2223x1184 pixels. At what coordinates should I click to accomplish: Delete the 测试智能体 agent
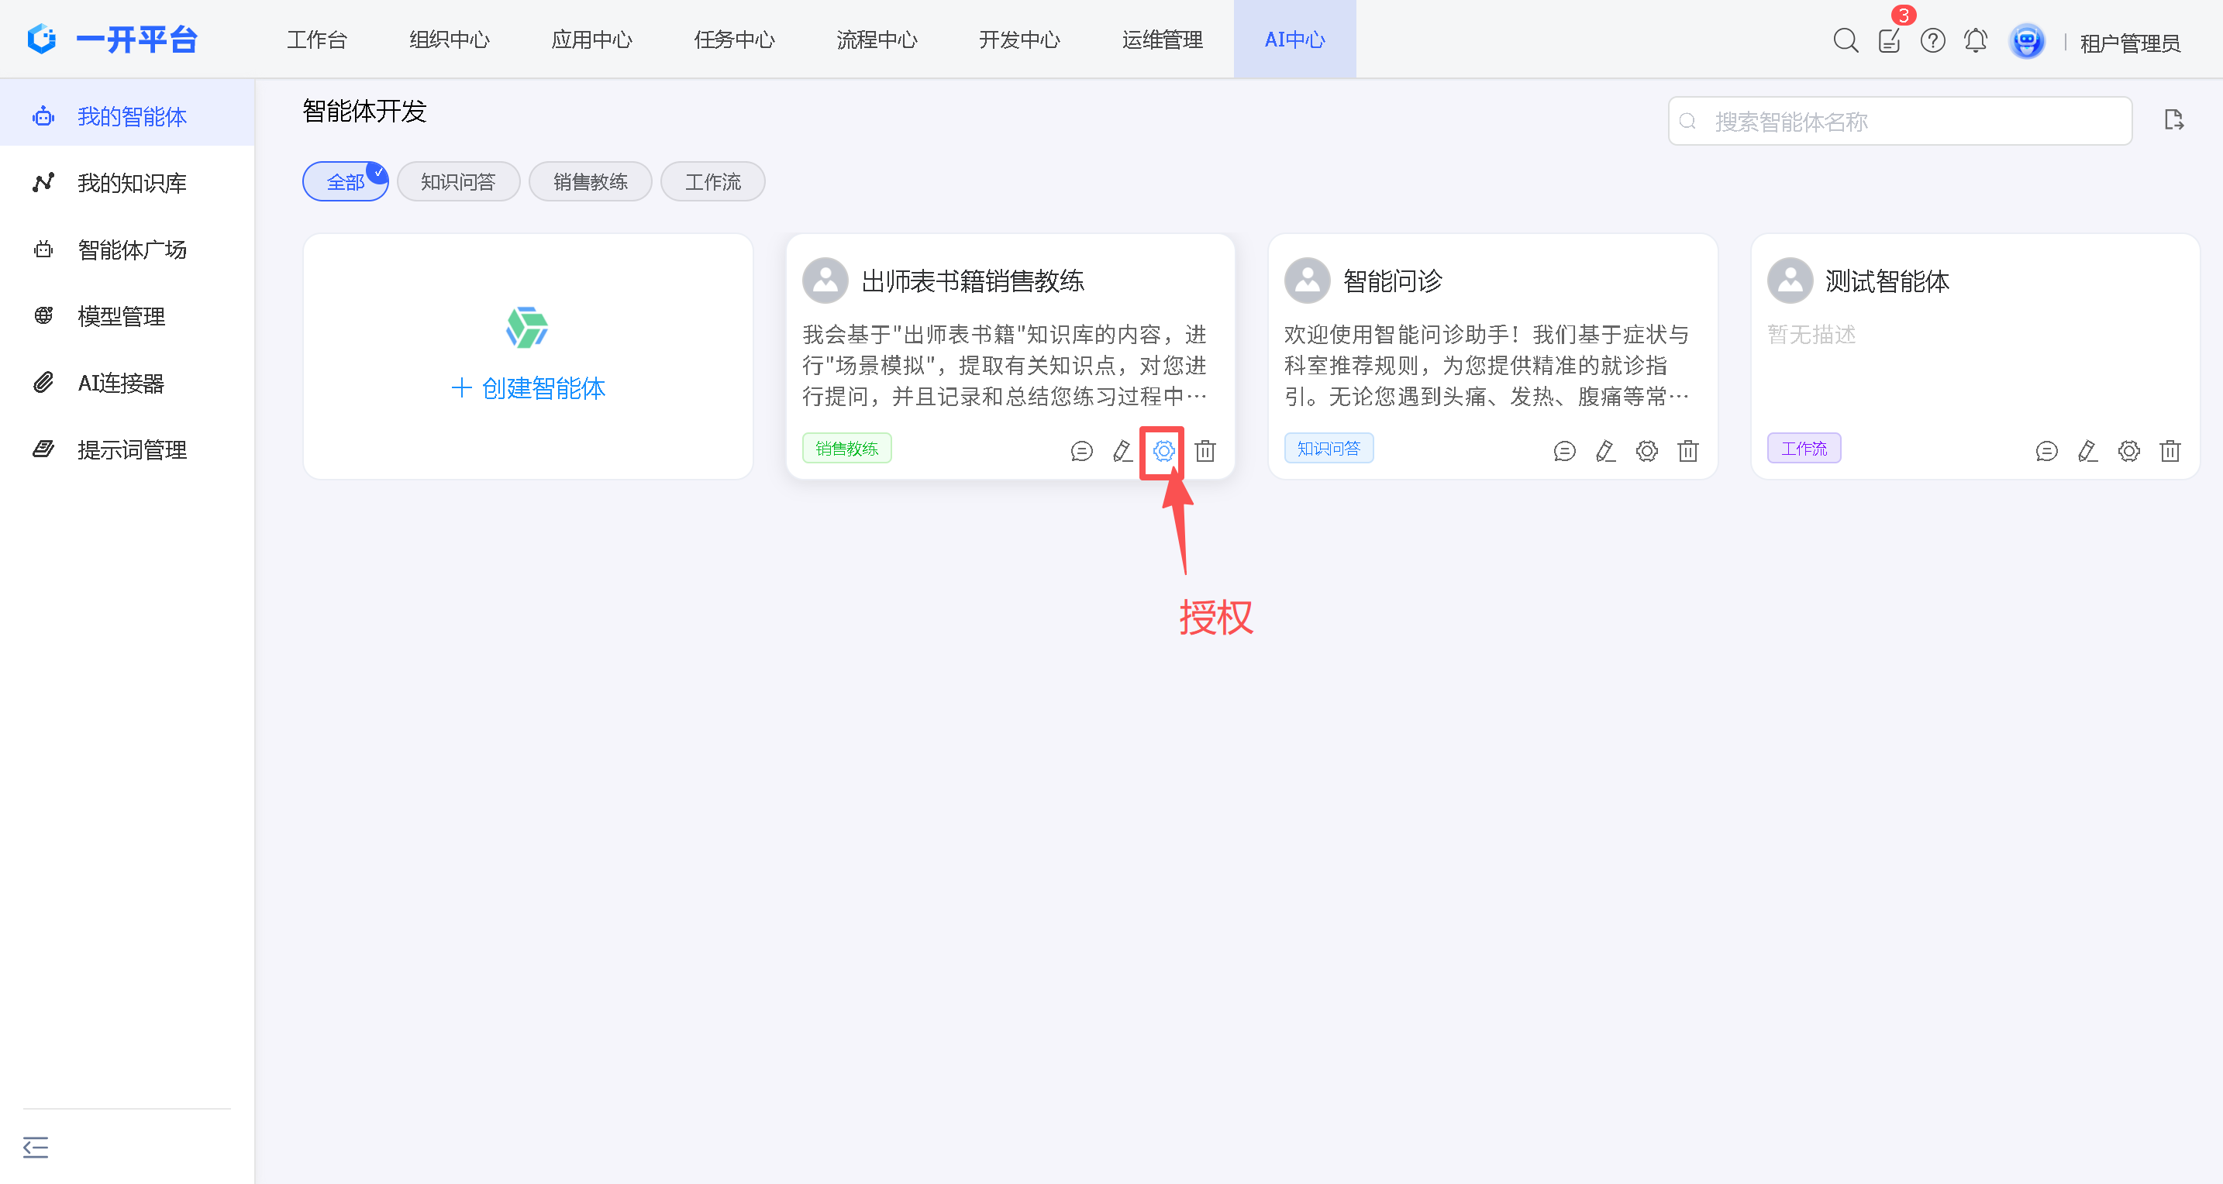coord(2170,450)
